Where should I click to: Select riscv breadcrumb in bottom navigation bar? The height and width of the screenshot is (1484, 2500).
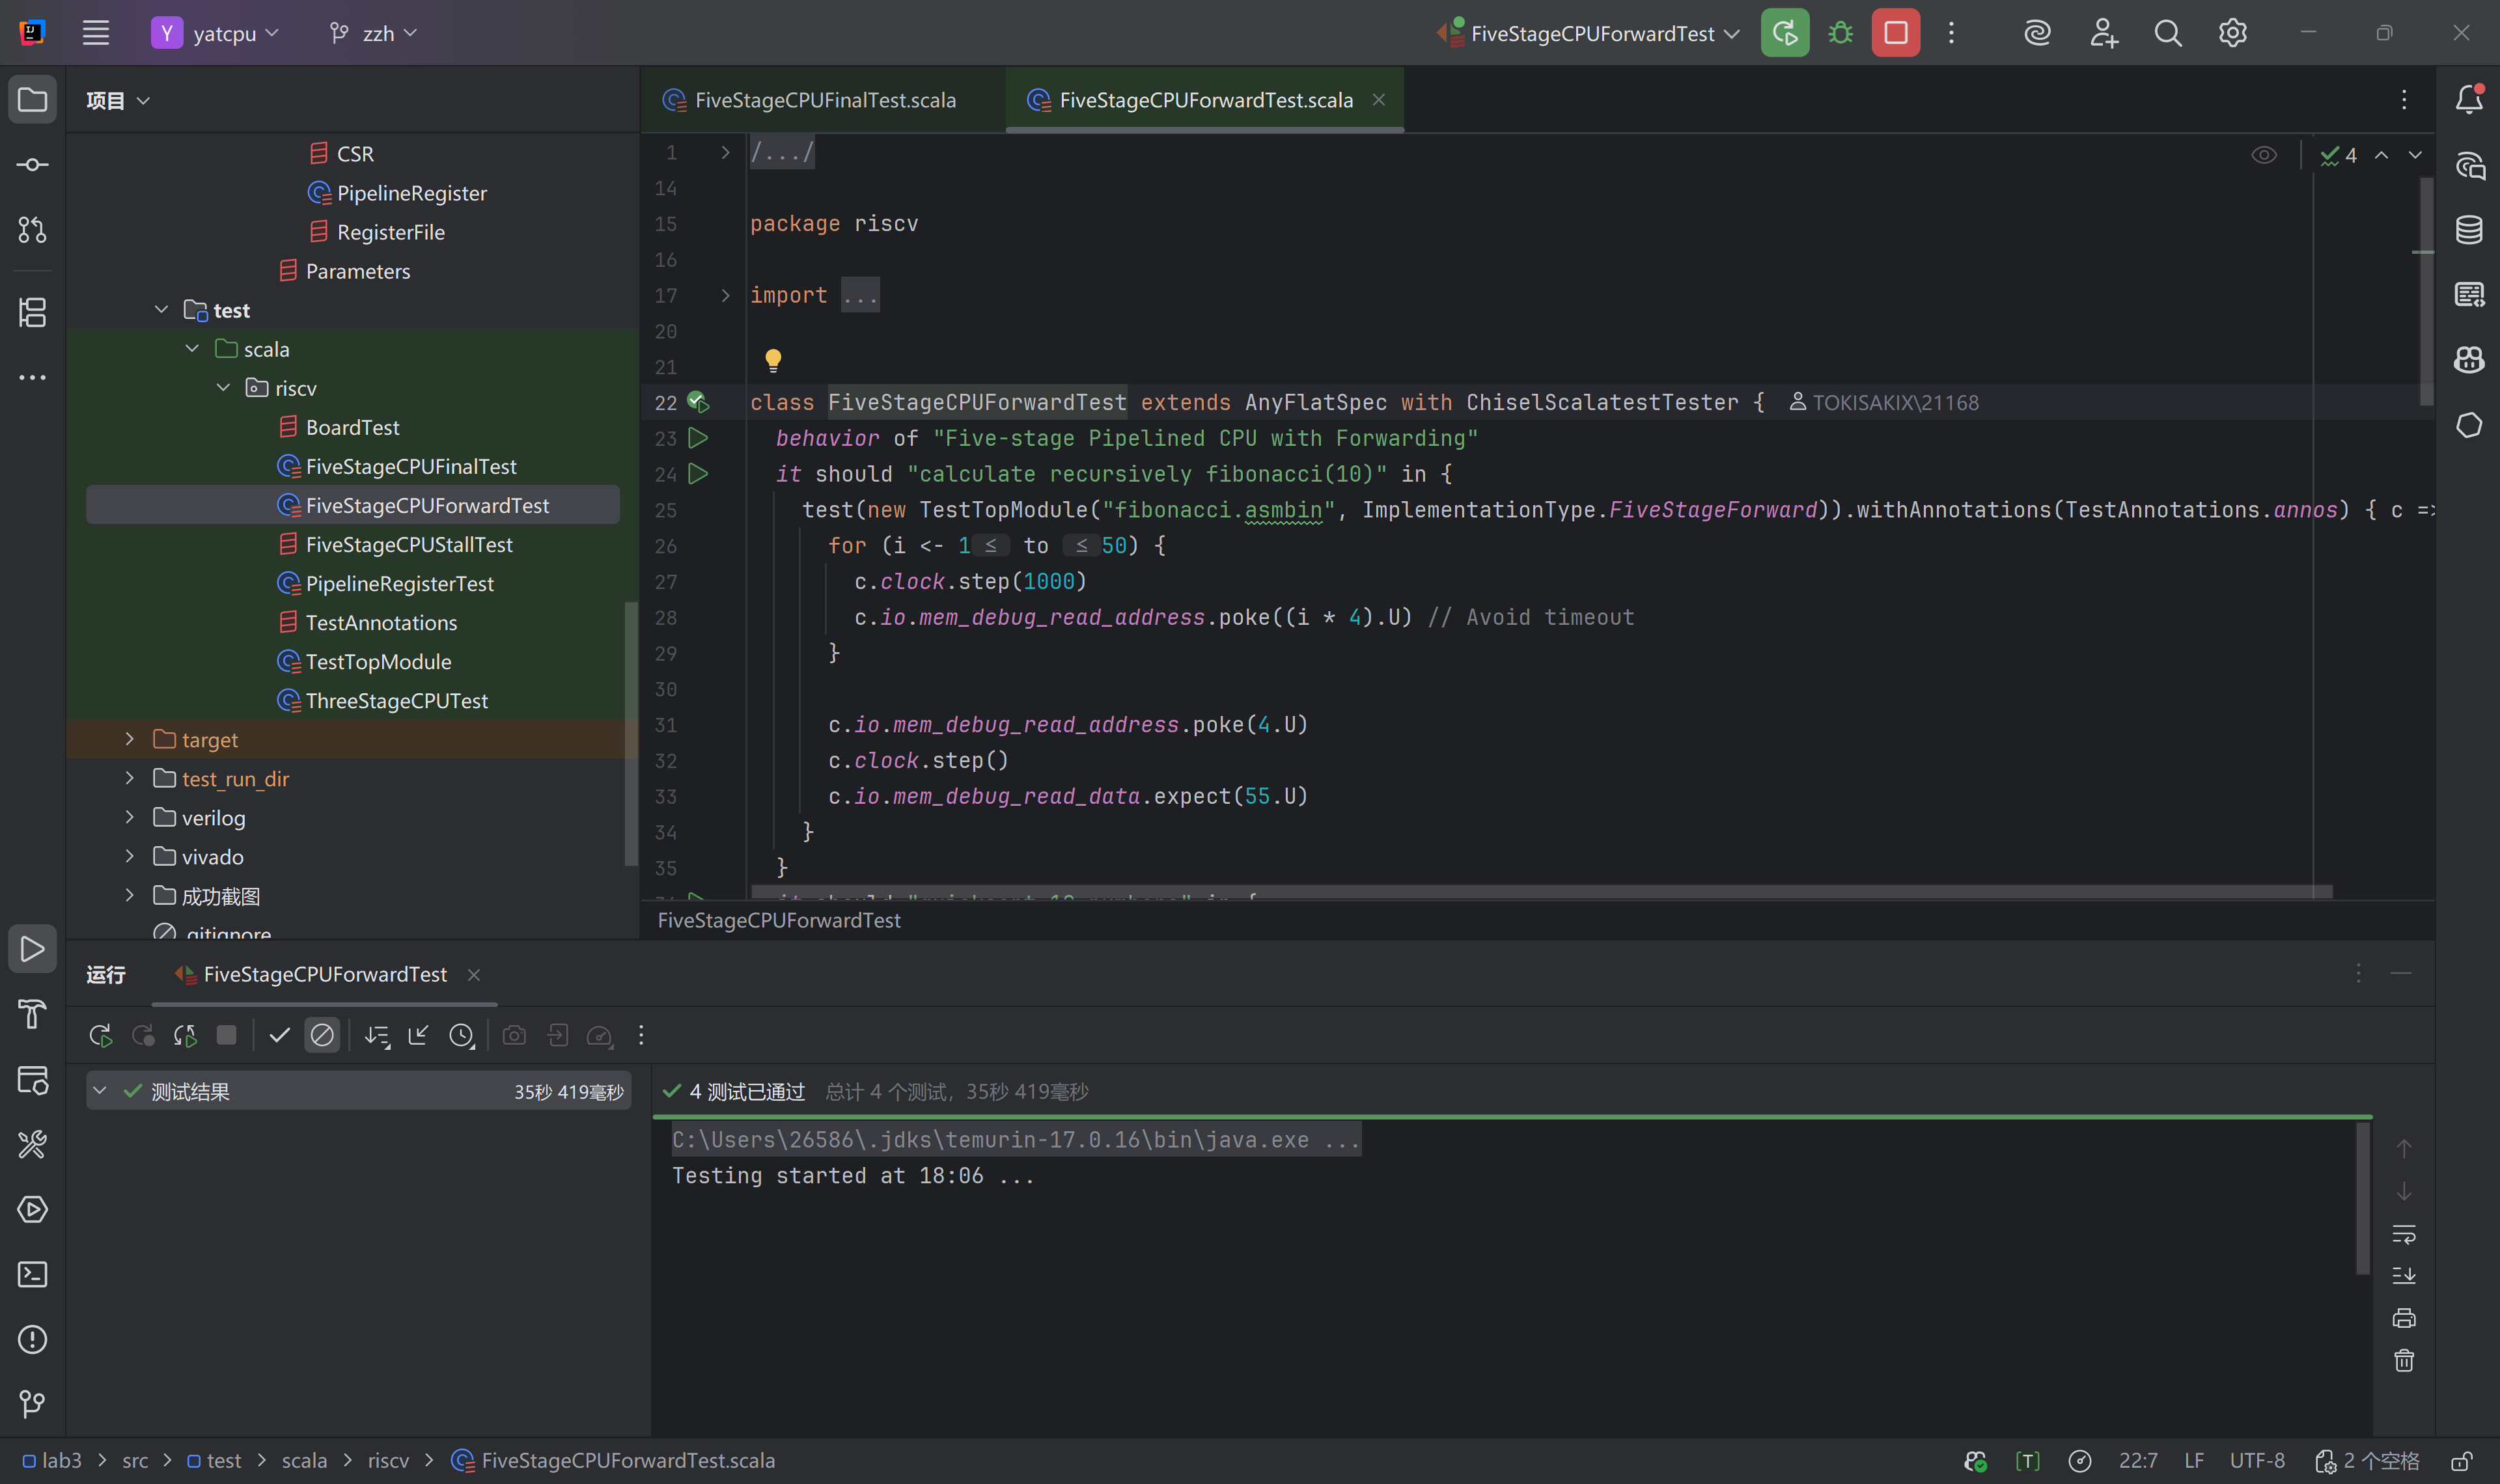(388, 1460)
